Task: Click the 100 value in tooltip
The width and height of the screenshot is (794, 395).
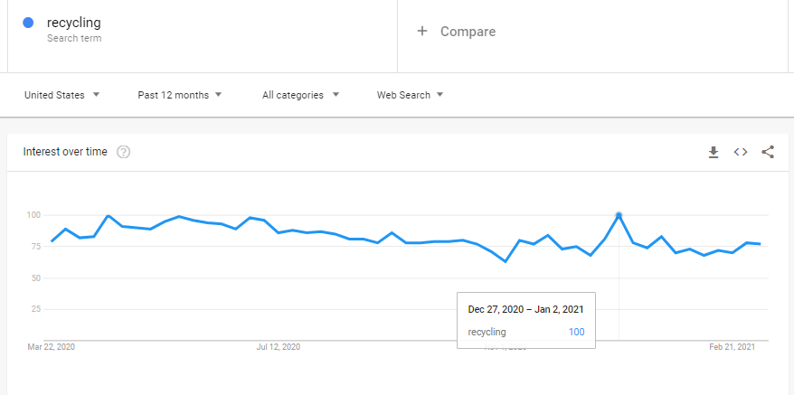Action: point(576,332)
